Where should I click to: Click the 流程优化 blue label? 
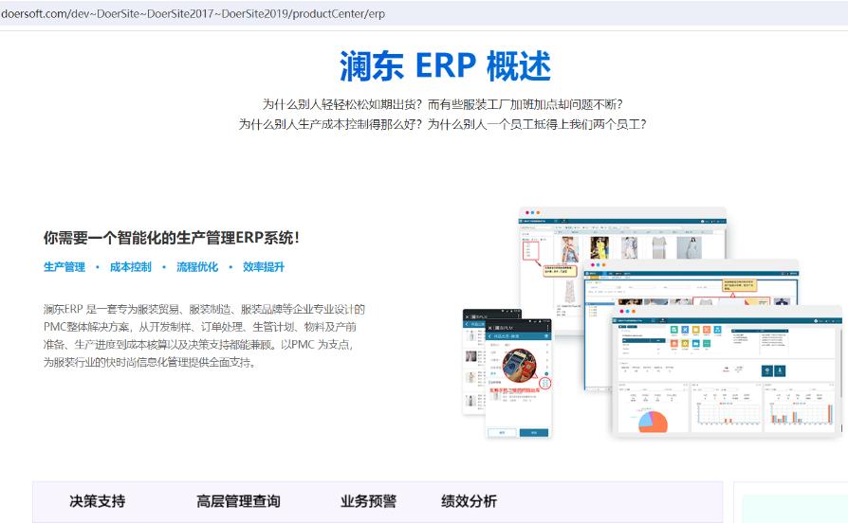click(197, 267)
